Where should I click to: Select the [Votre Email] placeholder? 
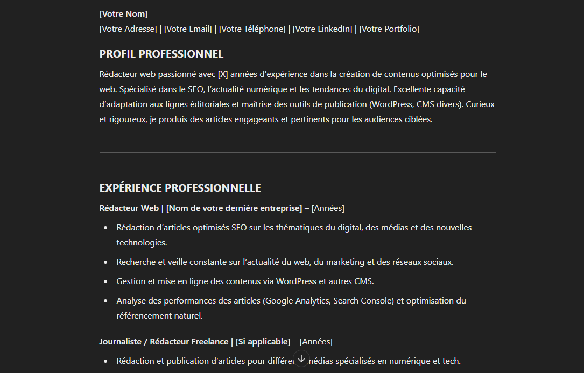point(188,29)
